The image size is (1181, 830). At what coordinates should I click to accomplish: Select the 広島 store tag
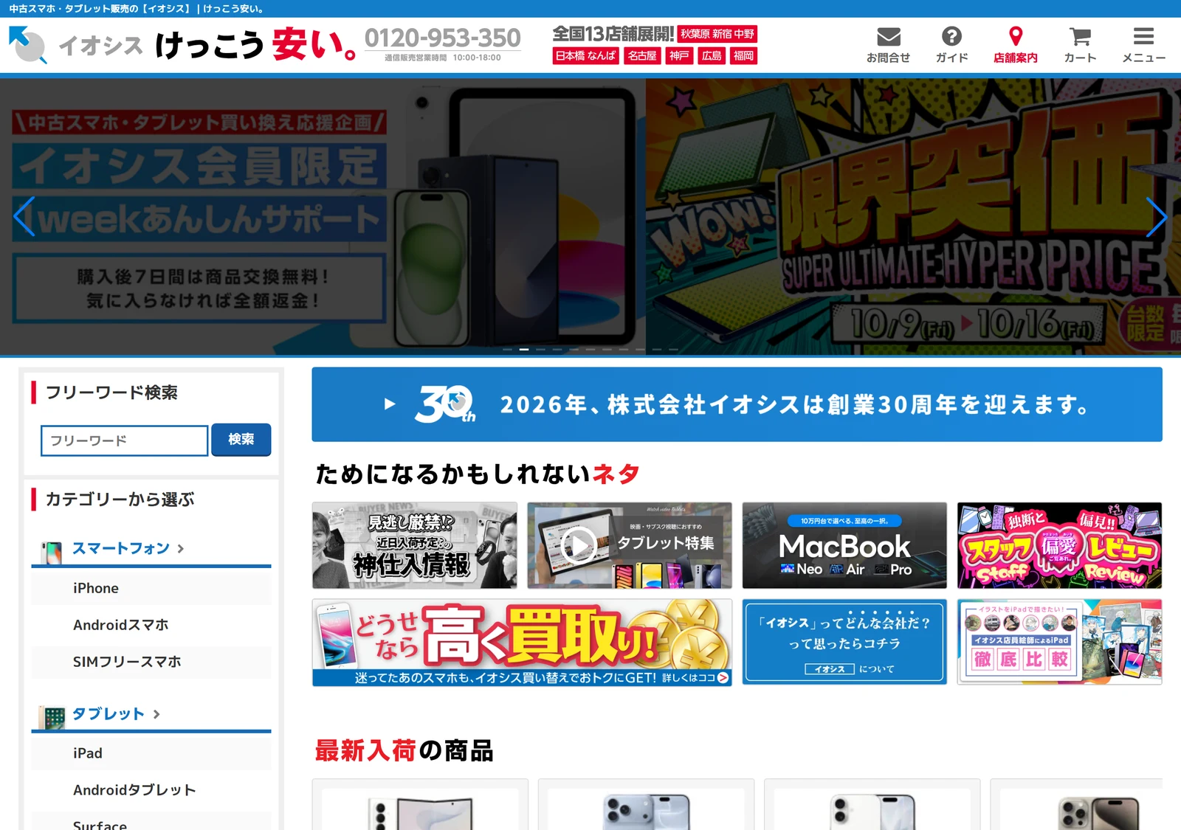(x=712, y=55)
